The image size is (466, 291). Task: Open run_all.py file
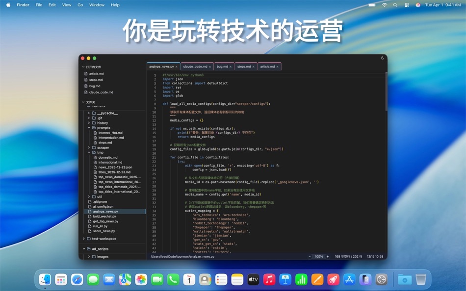click(100, 226)
